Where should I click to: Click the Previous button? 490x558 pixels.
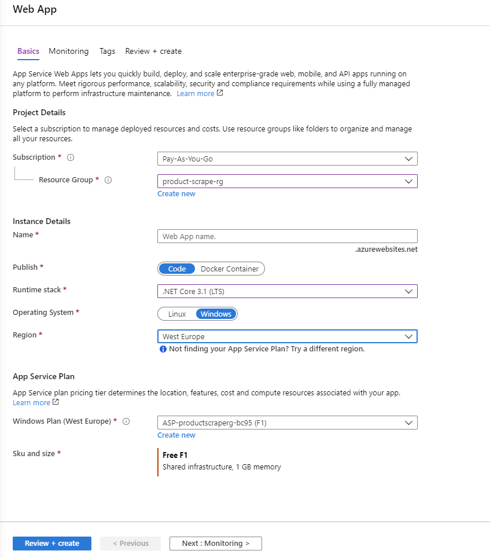131,544
